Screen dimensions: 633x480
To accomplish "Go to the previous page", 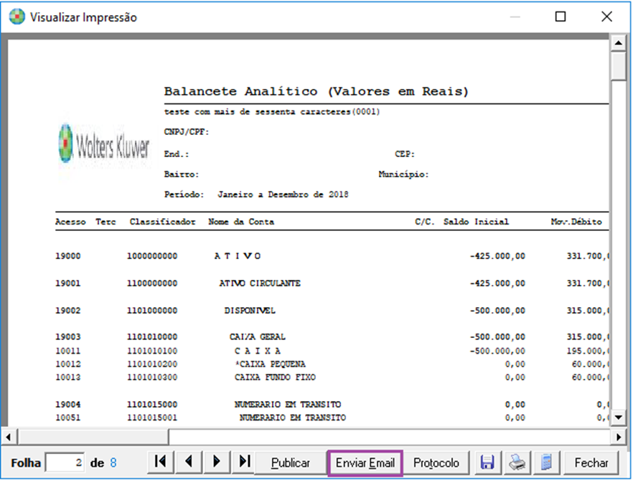I will 188,462.
